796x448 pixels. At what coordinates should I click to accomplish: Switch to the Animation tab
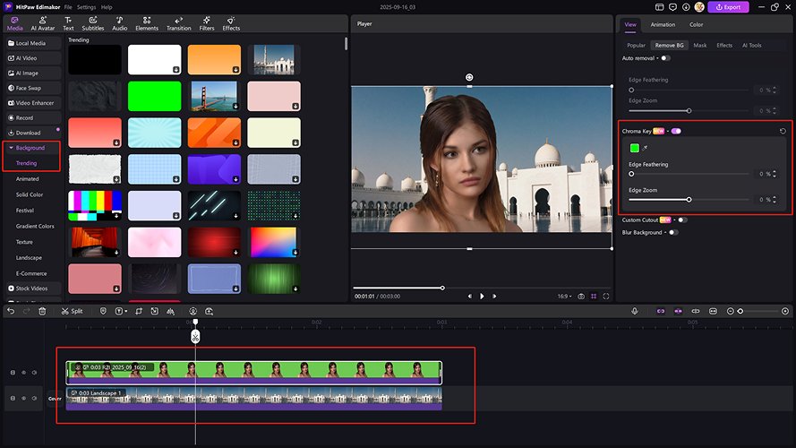pos(663,24)
